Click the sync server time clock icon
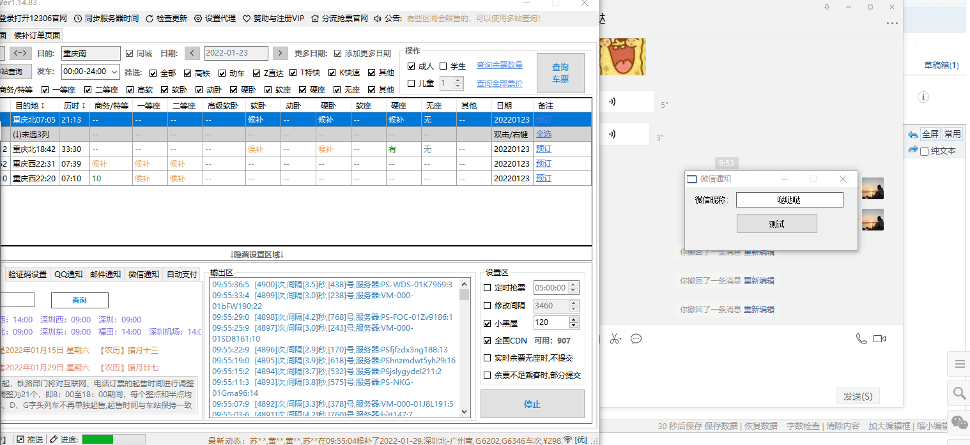Screen dimensions: 970x445 [x=78, y=19]
